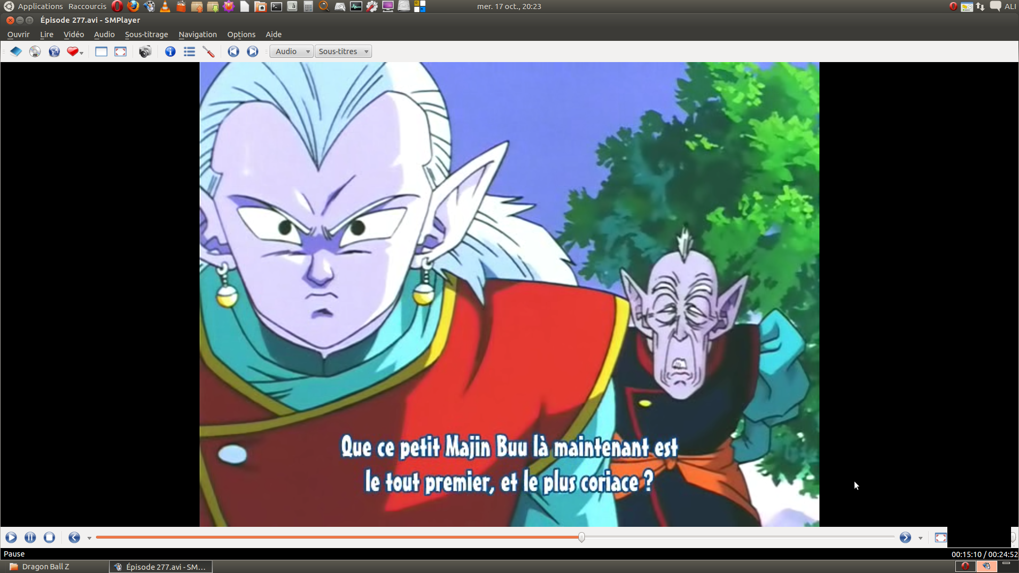The image size is (1019, 573).
Task: Open preferences with the screwdriver icon
Action: coord(209,51)
